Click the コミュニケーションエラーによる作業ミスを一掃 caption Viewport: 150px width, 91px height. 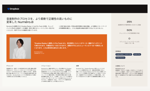pos(129,42)
